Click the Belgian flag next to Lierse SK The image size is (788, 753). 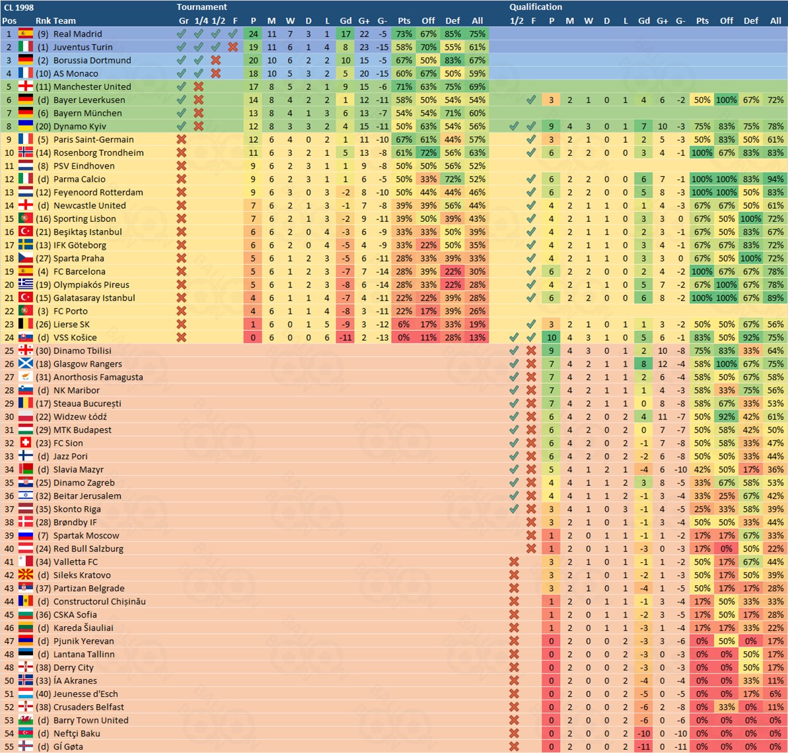pos(26,324)
